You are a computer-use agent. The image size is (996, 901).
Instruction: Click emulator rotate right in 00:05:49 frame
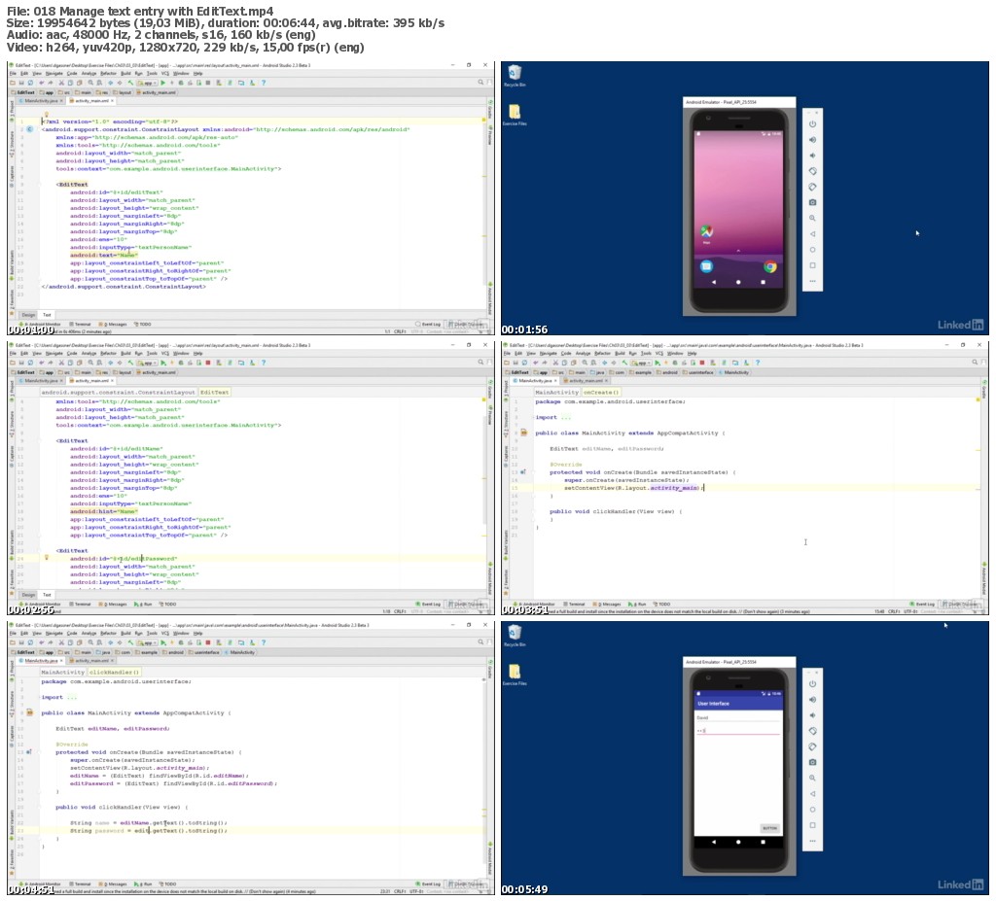812,746
